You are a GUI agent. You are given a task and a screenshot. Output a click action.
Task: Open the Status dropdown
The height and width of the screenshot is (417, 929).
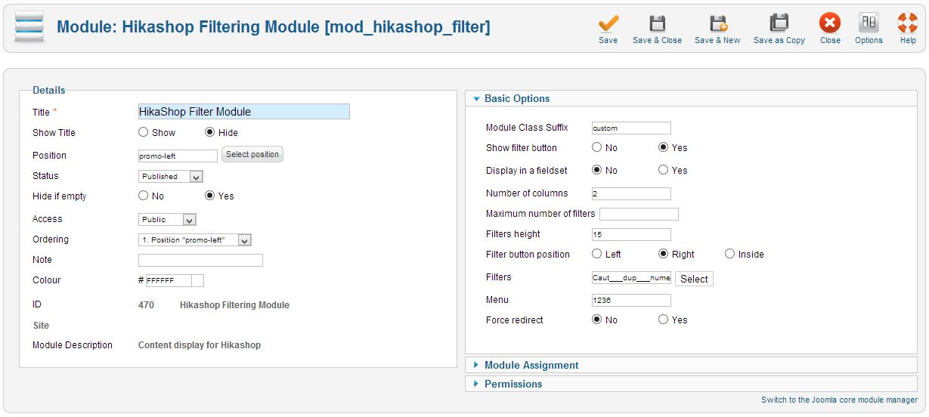171,177
